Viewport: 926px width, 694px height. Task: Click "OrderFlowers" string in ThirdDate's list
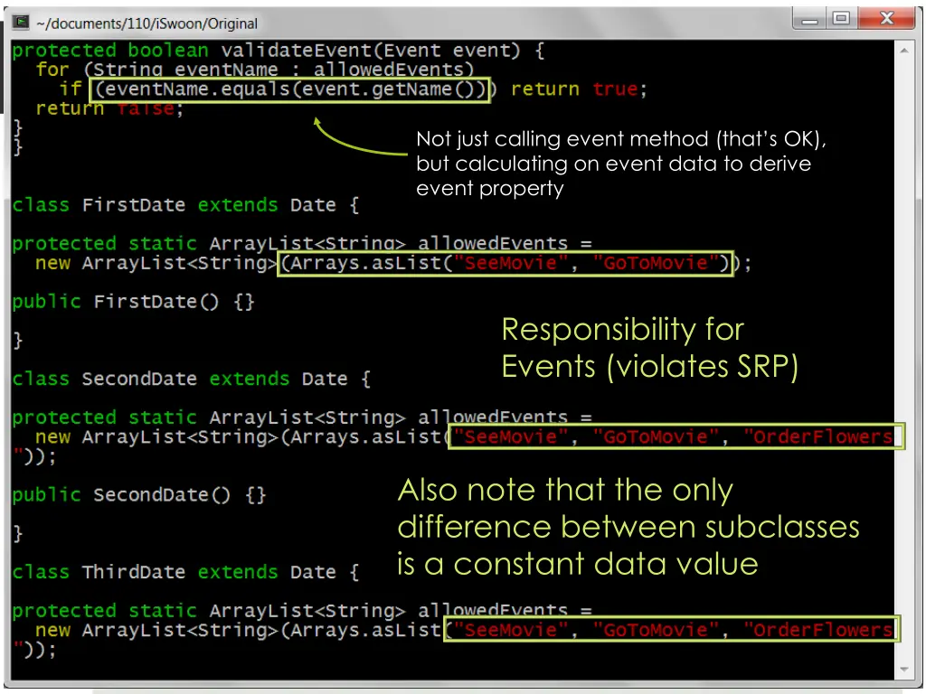(819, 630)
